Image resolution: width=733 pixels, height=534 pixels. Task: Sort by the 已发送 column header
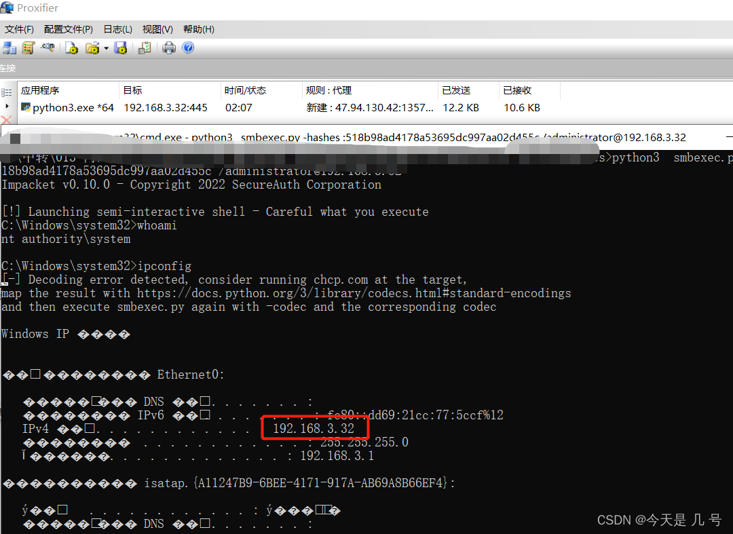pyautogui.click(x=469, y=90)
